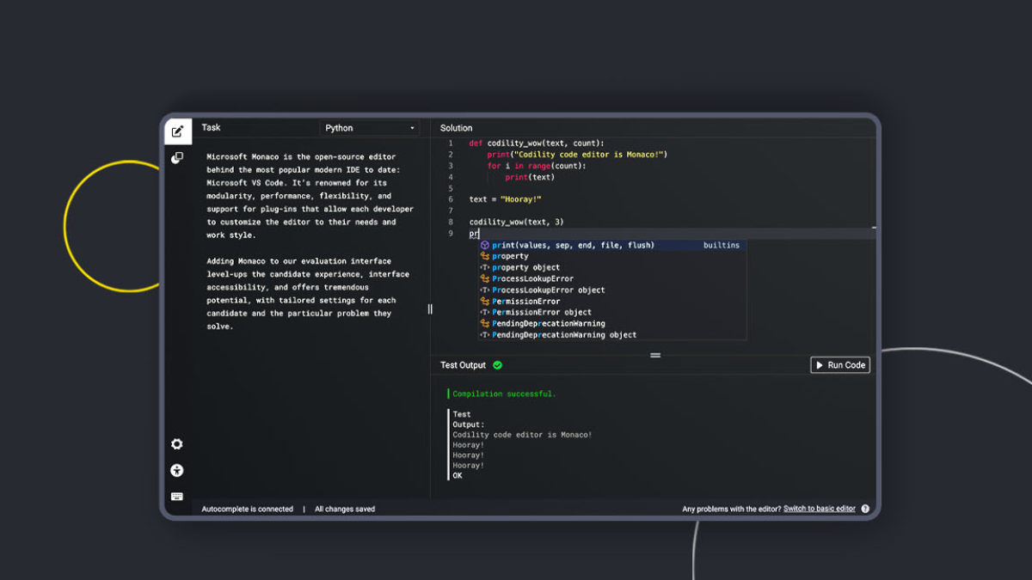1032x580 pixels.
Task: Select ProcessLookupError class suggestion
Action: (x=612, y=278)
